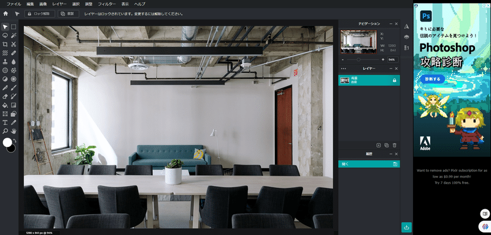The height and width of the screenshot is (235, 491).
Task: Open the レイヤー panel three-dots options
Action: [344, 69]
